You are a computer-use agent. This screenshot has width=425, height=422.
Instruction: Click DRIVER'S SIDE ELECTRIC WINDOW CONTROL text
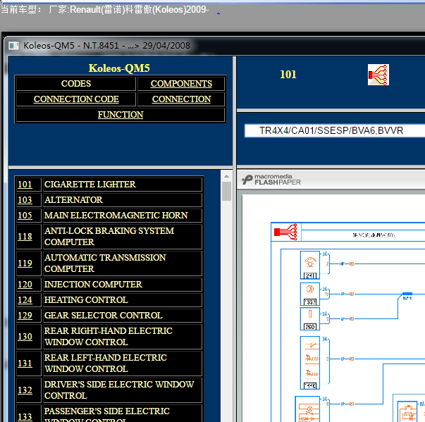click(119, 390)
